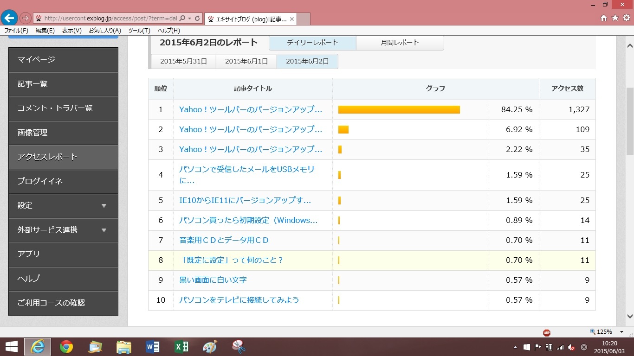Open the blank new tab button
Image resolution: width=634 pixels, height=356 pixels.
coord(303,19)
